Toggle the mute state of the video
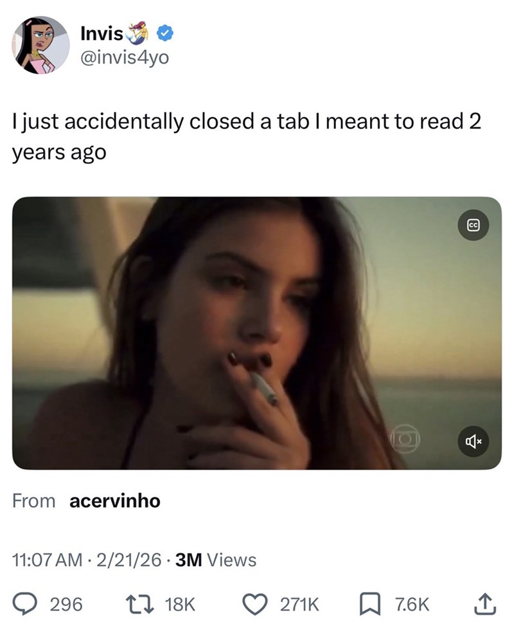Viewport: 514px width, 633px height. 474,442
